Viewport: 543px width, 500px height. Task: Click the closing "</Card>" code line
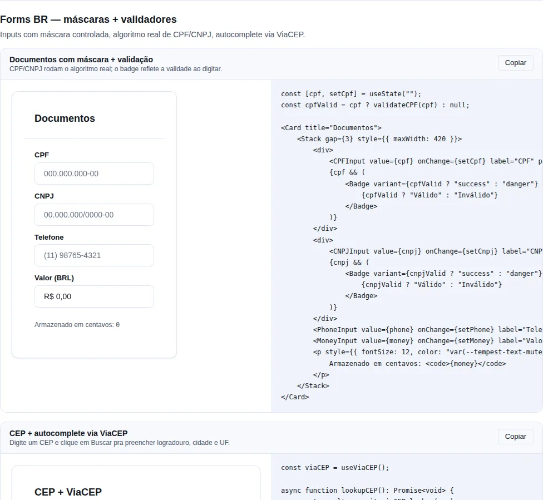pos(295,397)
